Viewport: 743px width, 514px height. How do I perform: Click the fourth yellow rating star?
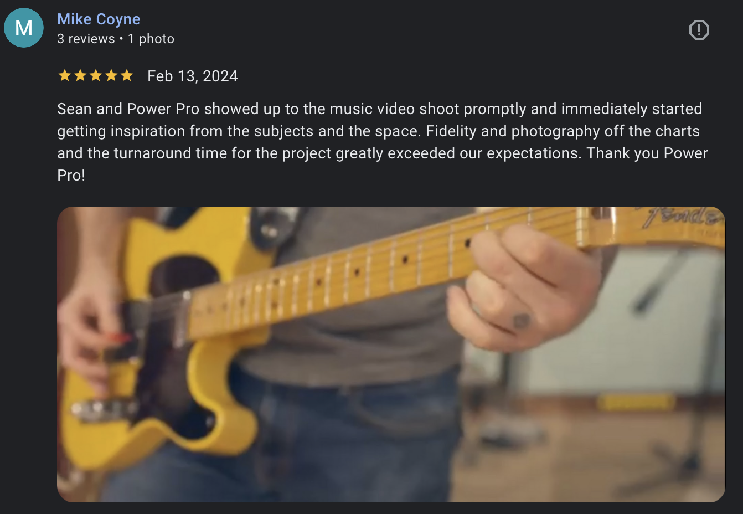[111, 75]
